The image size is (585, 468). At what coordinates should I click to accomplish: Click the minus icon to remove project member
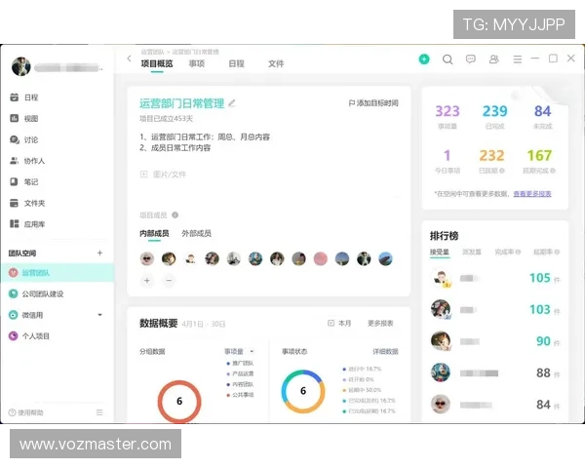(x=169, y=280)
